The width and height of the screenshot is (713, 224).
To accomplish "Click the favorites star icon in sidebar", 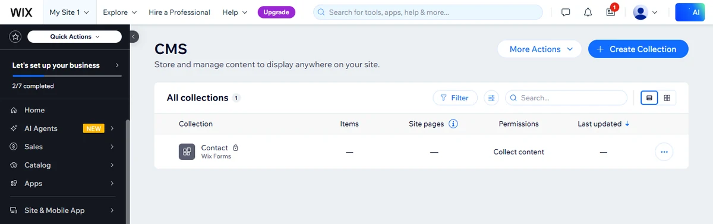I will (x=15, y=37).
